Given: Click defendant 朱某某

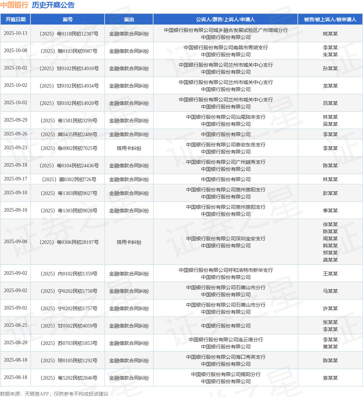Looking at the screenshot, I should (330, 55).
